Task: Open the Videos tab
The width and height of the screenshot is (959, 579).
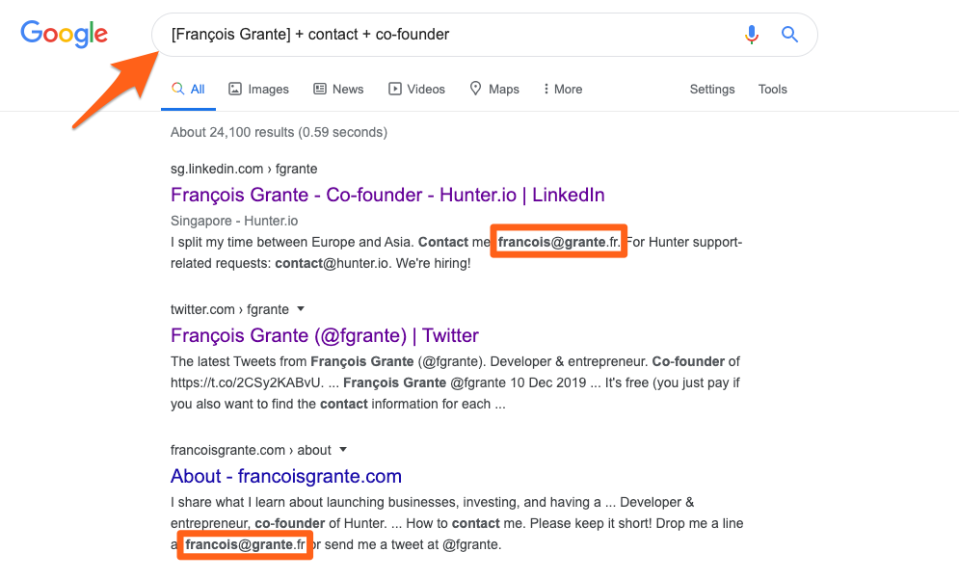Action: [x=417, y=90]
